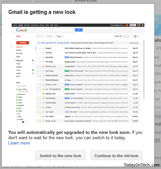
Task: Click the refresh icon in mail toolbar
Action: click(49, 36)
